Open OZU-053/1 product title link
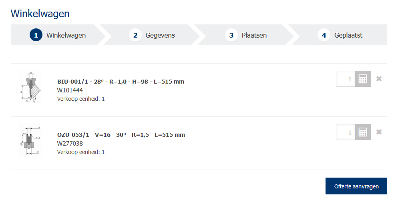The height and width of the screenshot is (204, 398). pyautogui.click(x=121, y=135)
